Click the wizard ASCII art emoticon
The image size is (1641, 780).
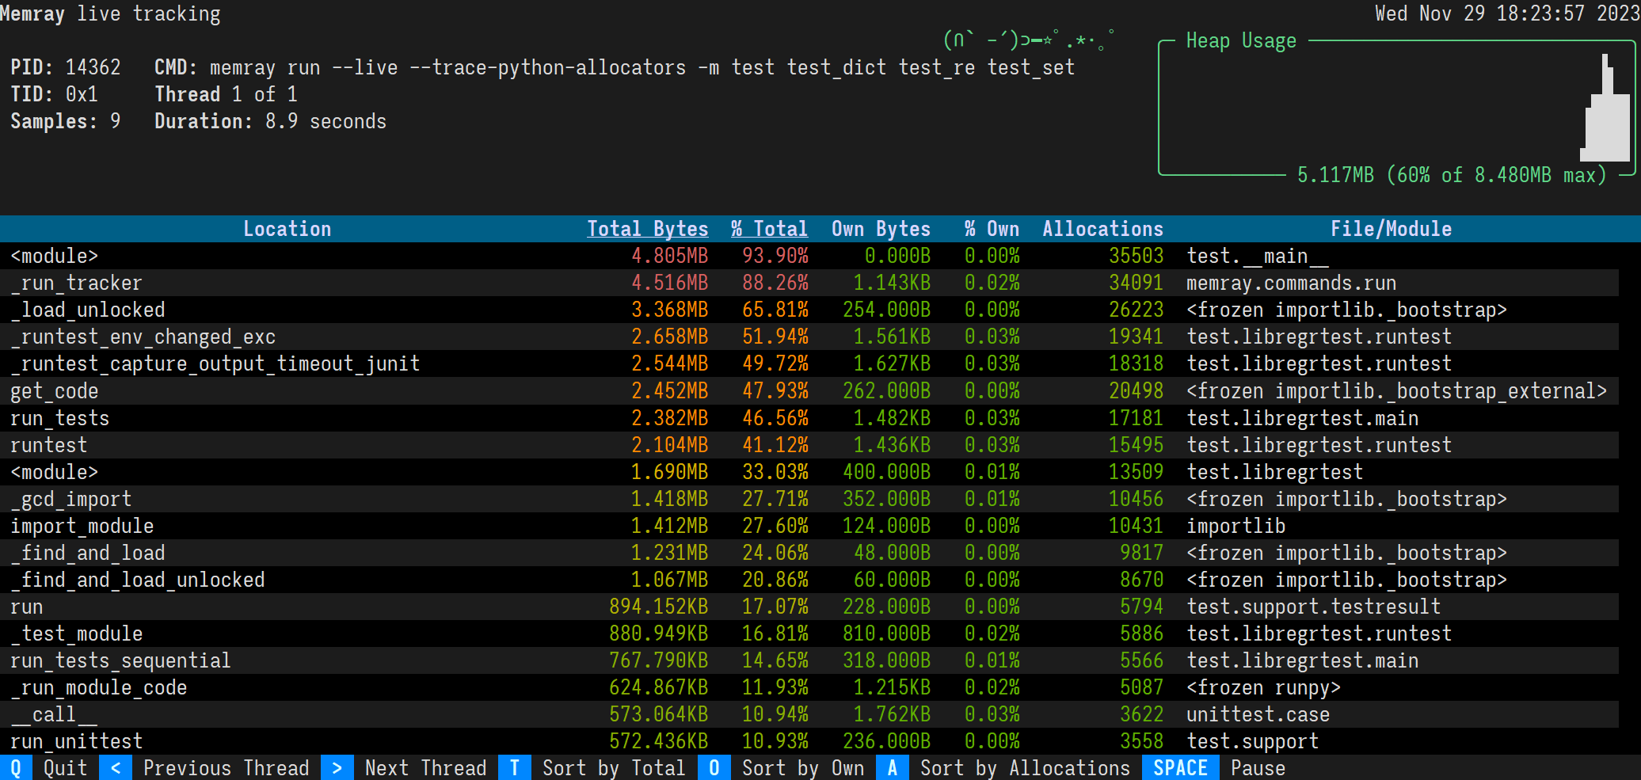coord(1029,39)
